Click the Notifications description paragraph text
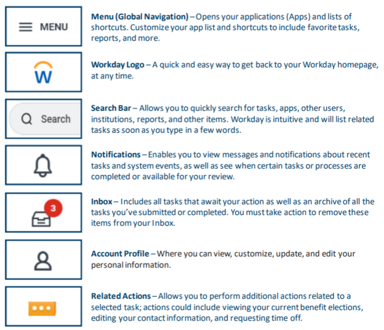Image resolution: width=384 pixels, height=330 pixels. pyautogui.click(x=232, y=165)
